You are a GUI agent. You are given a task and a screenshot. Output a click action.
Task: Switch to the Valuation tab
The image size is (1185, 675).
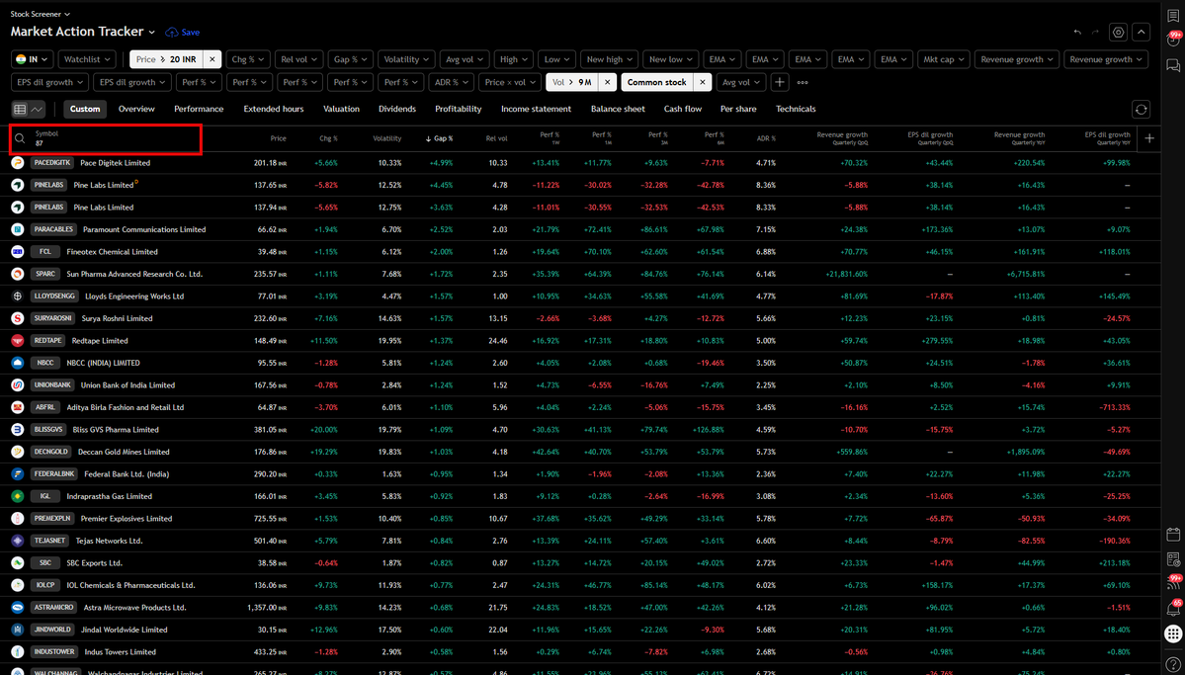click(x=342, y=109)
